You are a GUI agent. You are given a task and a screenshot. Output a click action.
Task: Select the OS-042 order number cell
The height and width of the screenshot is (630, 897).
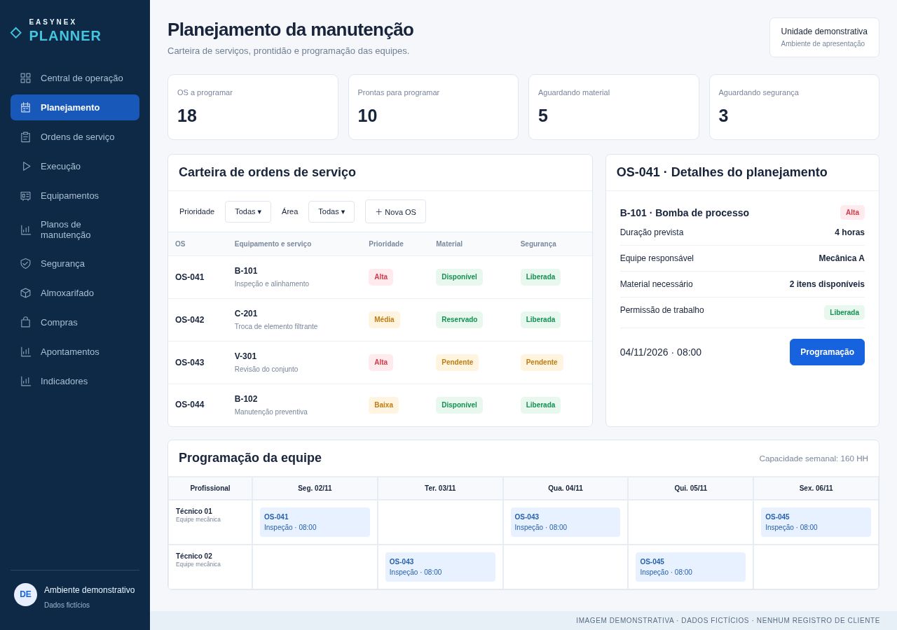pos(190,320)
